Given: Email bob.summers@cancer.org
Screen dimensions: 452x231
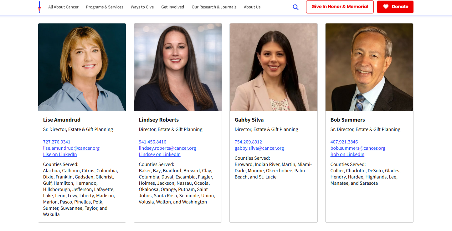Looking at the screenshot, I should click(x=358, y=148).
